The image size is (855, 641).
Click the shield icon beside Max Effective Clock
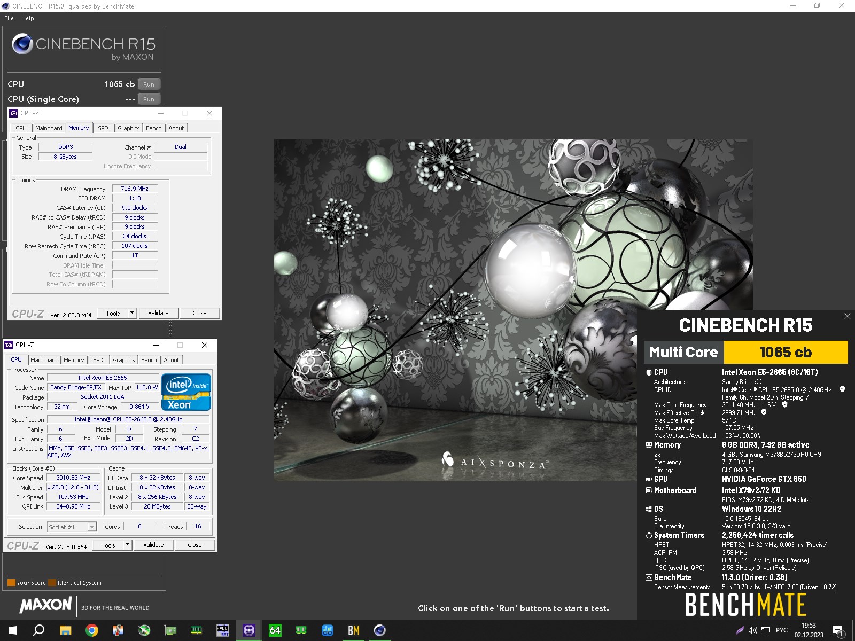764,412
